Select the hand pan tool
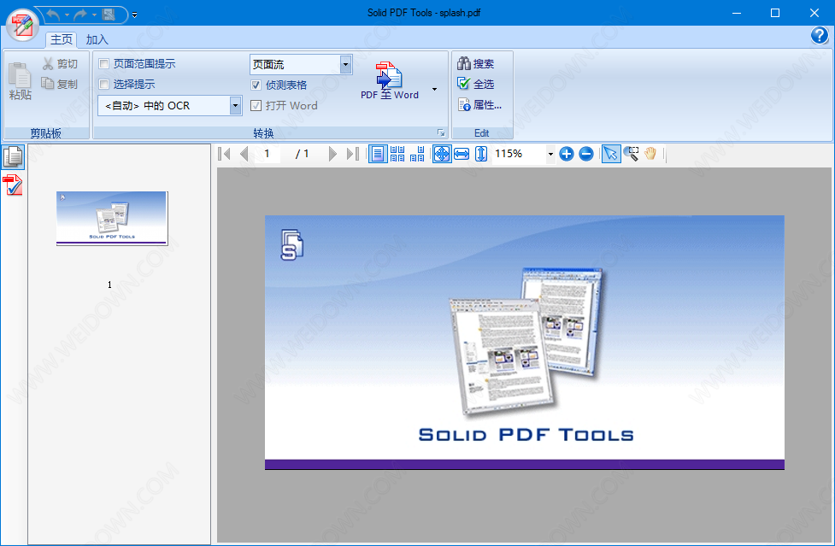The width and height of the screenshot is (835, 546). pos(650,154)
